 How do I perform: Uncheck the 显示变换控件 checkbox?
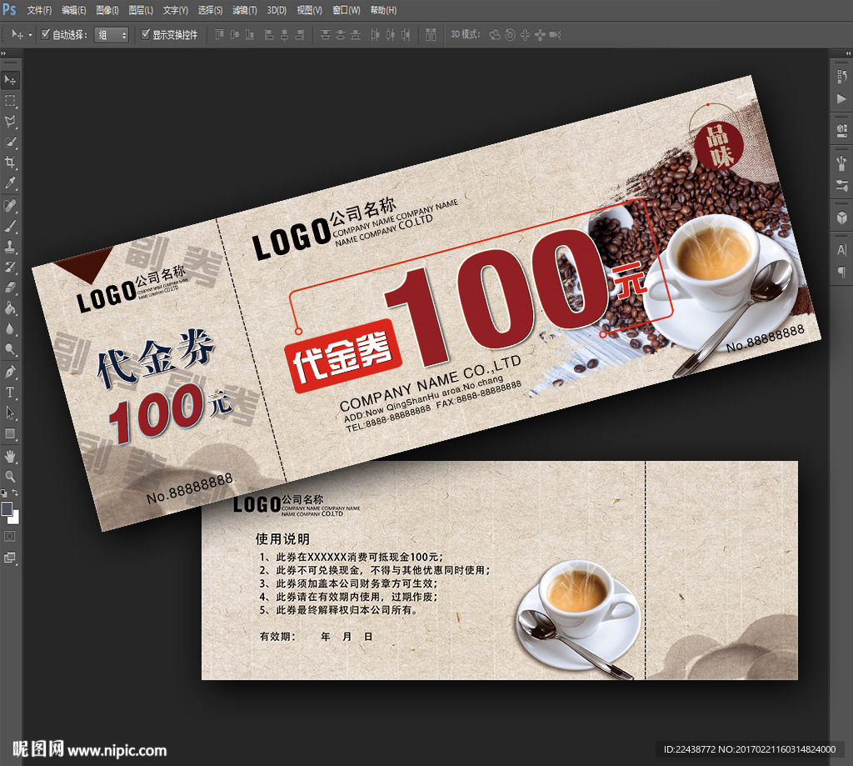tap(146, 35)
